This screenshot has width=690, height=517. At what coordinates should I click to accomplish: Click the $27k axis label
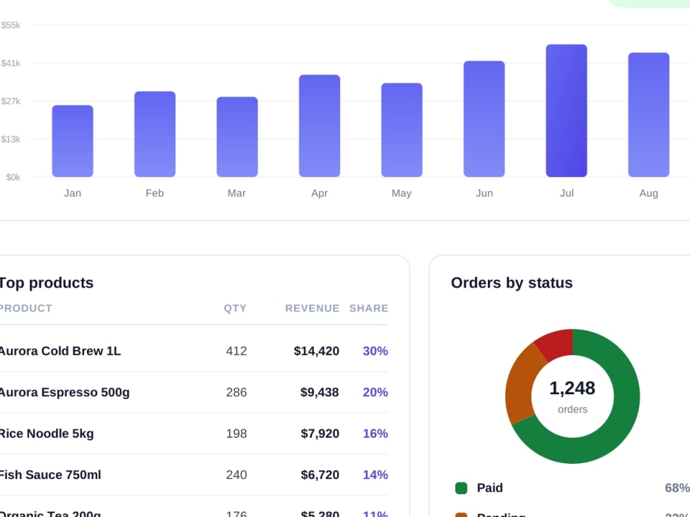pyautogui.click(x=10, y=101)
